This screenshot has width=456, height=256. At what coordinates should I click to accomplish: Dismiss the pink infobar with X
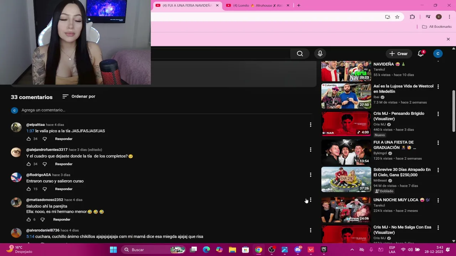coord(448,39)
